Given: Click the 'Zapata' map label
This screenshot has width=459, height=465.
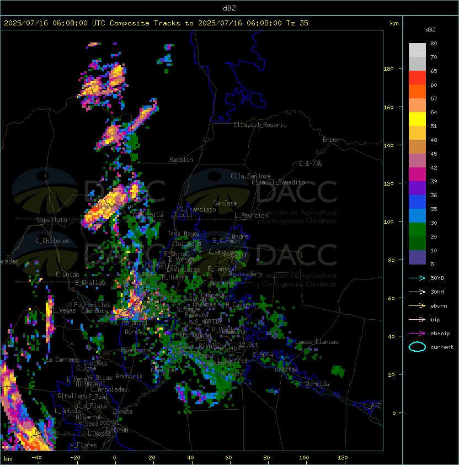Looking at the screenshot, I should 122,411.
